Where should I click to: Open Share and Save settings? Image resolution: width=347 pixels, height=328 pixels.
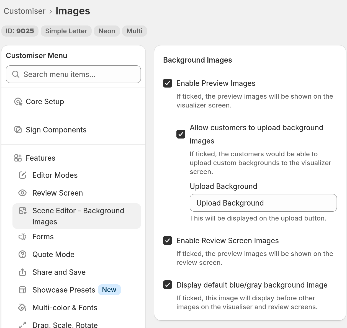pos(77,272)
